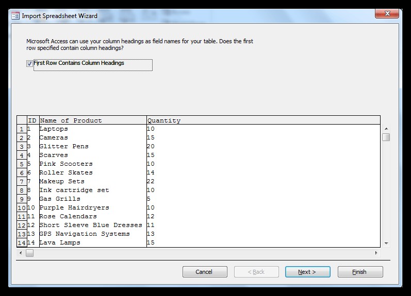411x296 pixels.
Task: Click the disabled Back button
Action: (x=256, y=272)
